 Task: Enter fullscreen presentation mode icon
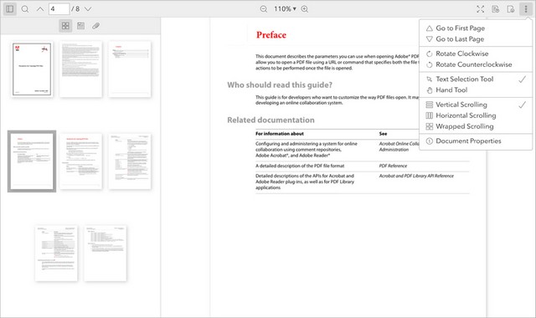(480, 9)
